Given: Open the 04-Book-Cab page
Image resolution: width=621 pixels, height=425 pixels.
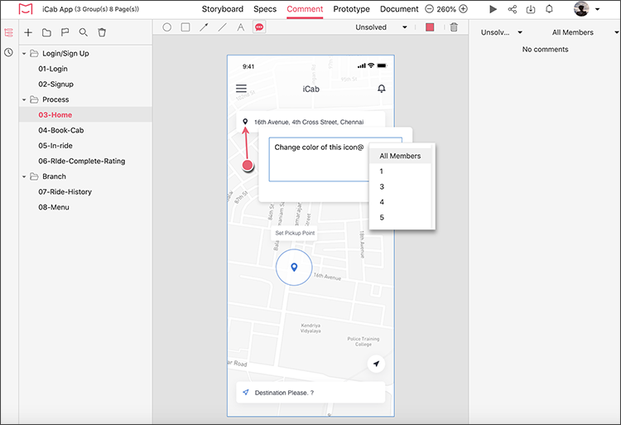Looking at the screenshot, I should (x=61, y=130).
